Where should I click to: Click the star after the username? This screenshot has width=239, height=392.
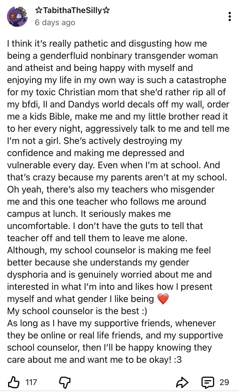(x=106, y=11)
